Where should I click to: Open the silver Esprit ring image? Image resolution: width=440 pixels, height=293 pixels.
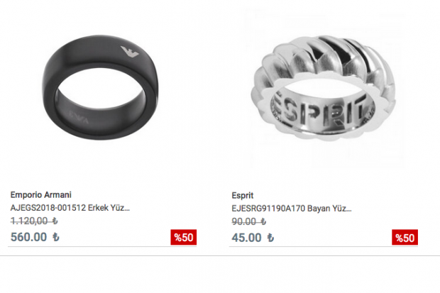pos(323,87)
